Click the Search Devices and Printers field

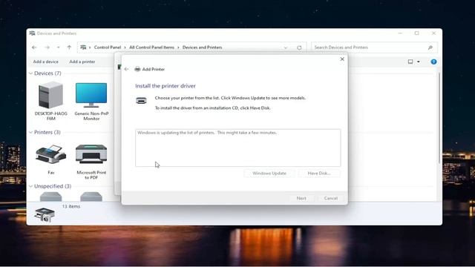point(374,47)
